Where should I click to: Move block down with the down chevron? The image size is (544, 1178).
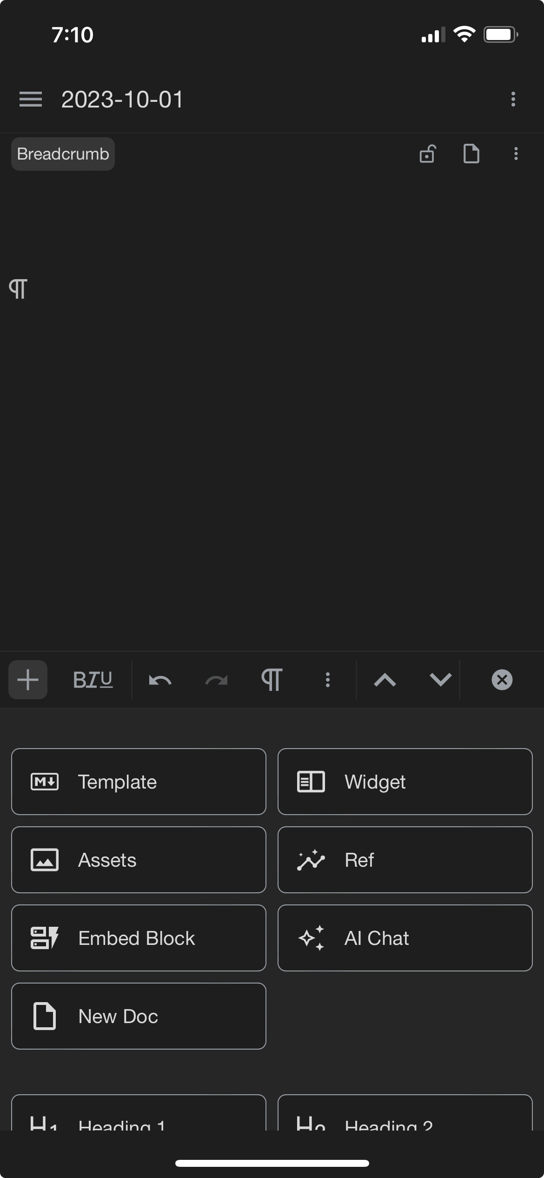(440, 680)
